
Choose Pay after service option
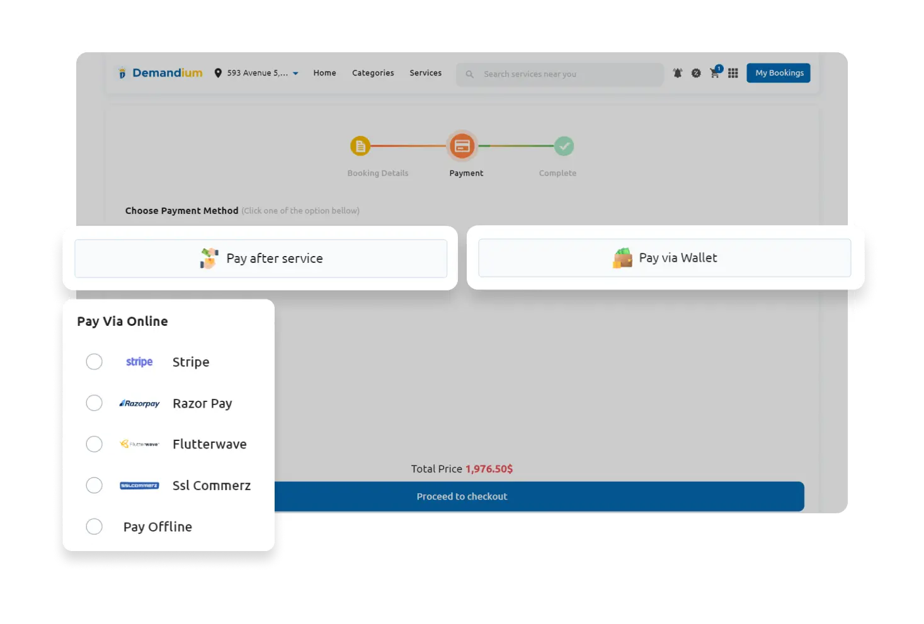coord(261,259)
